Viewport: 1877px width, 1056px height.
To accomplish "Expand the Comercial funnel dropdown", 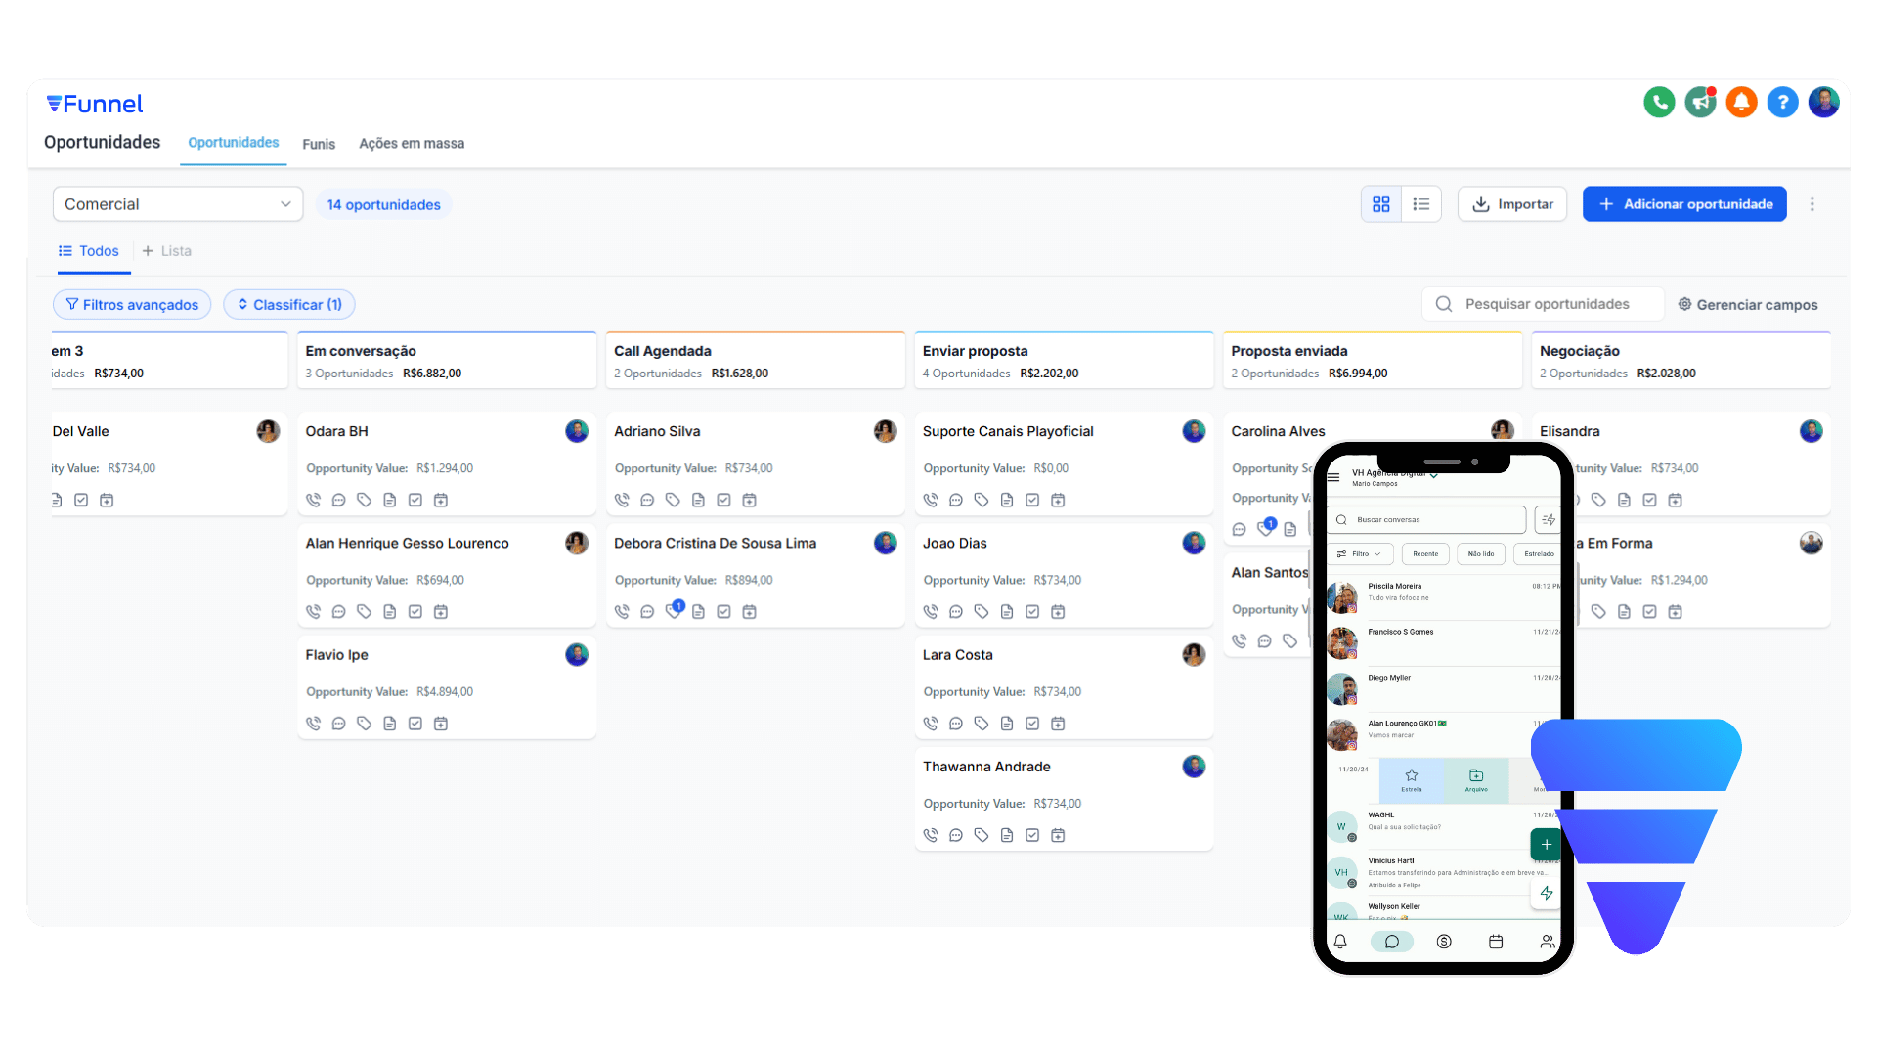I will click(x=177, y=204).
